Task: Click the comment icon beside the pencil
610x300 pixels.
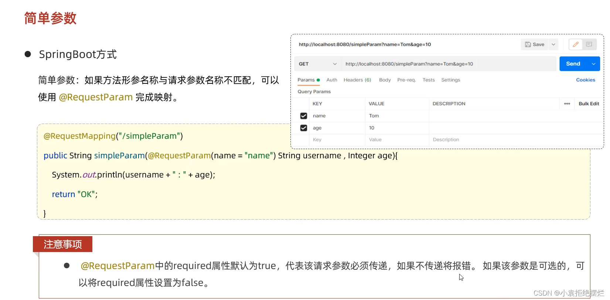Action: point(589,44)
